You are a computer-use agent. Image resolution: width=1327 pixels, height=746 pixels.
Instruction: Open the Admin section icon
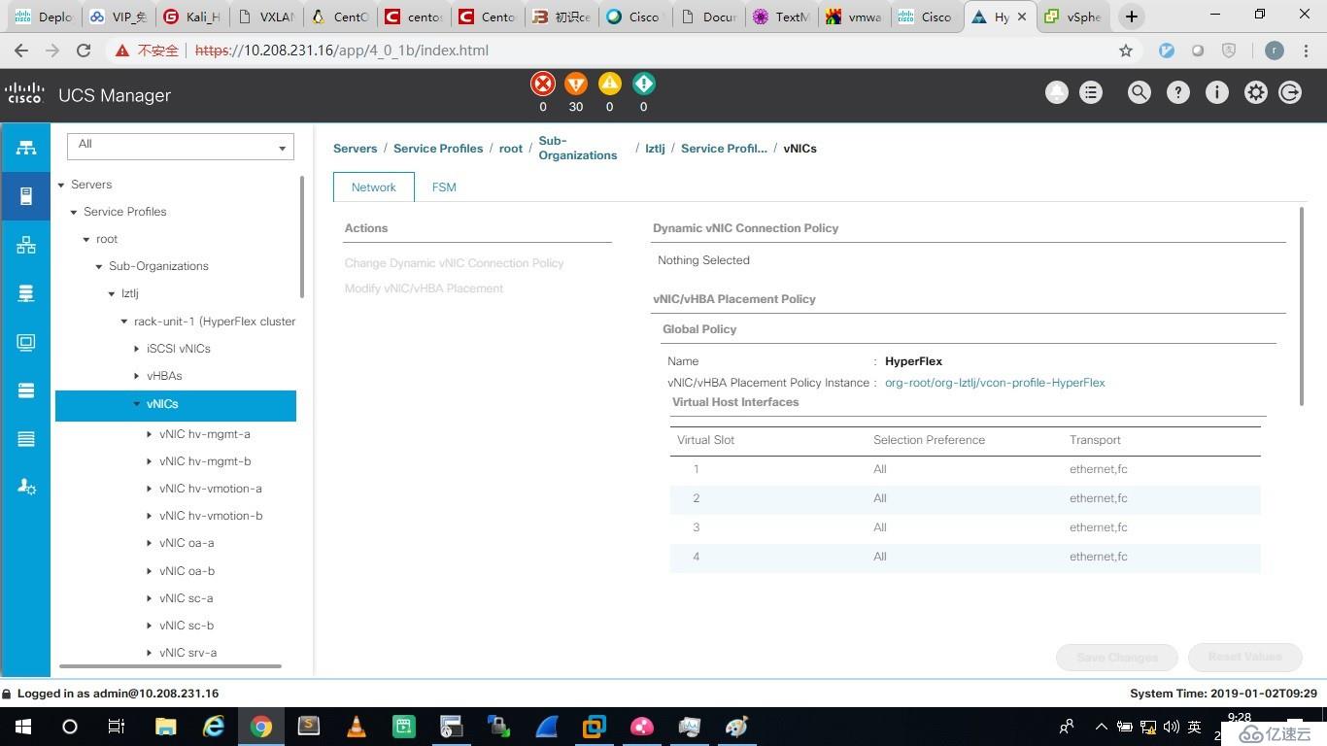[x=26, y=487]
